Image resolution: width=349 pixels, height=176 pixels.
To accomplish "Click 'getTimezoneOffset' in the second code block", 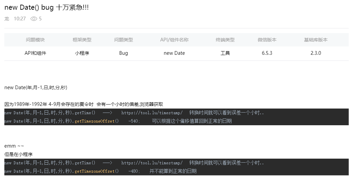I will click(94, 171).
